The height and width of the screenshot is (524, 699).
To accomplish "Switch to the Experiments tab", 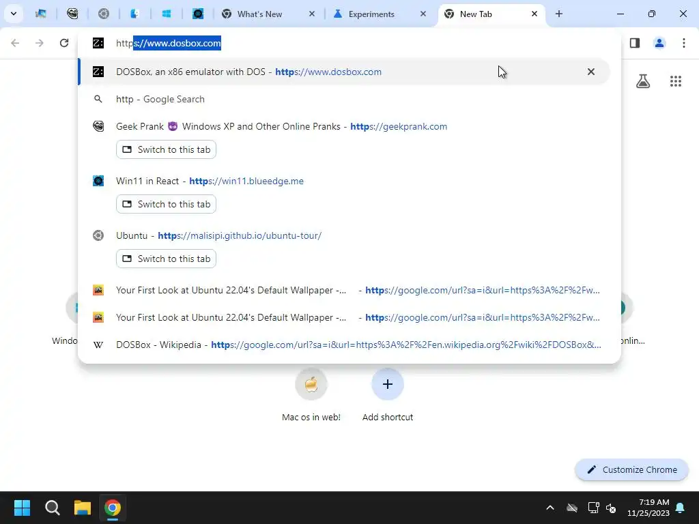I will 371,14.
